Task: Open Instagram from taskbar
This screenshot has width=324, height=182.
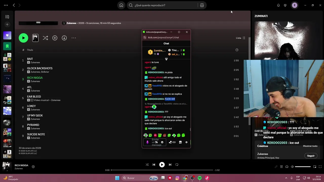Action: click(x=177, y=178)
